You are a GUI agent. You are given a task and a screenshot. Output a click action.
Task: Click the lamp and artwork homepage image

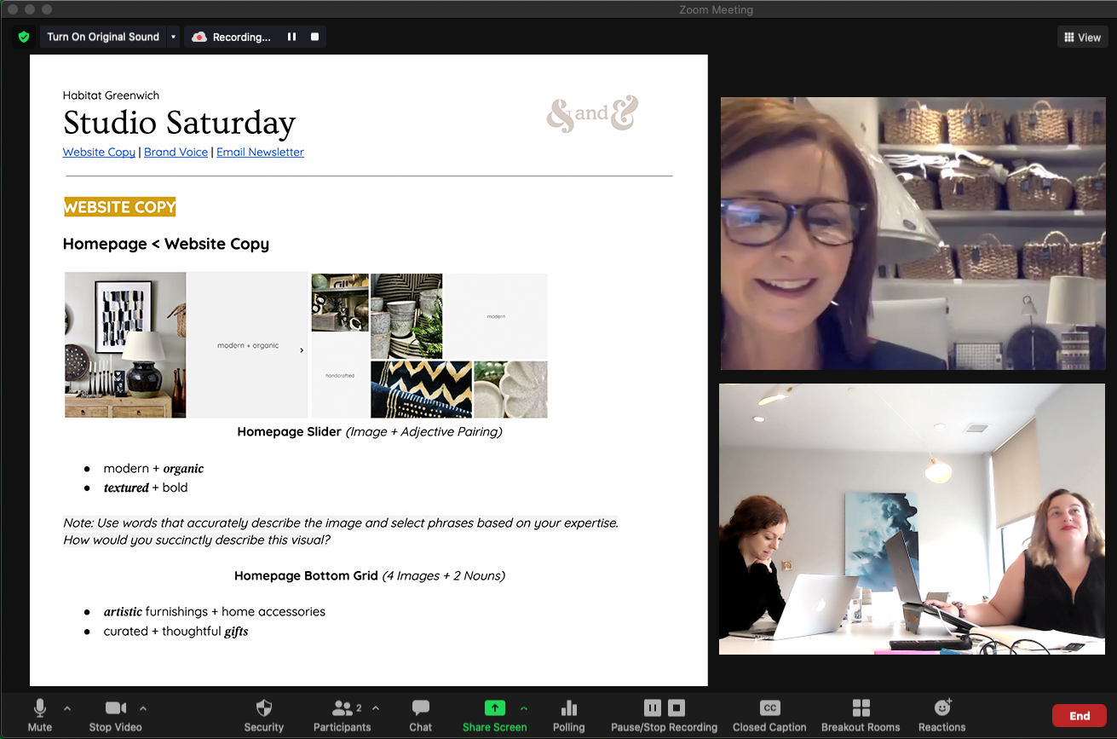[x=125, y=344]
